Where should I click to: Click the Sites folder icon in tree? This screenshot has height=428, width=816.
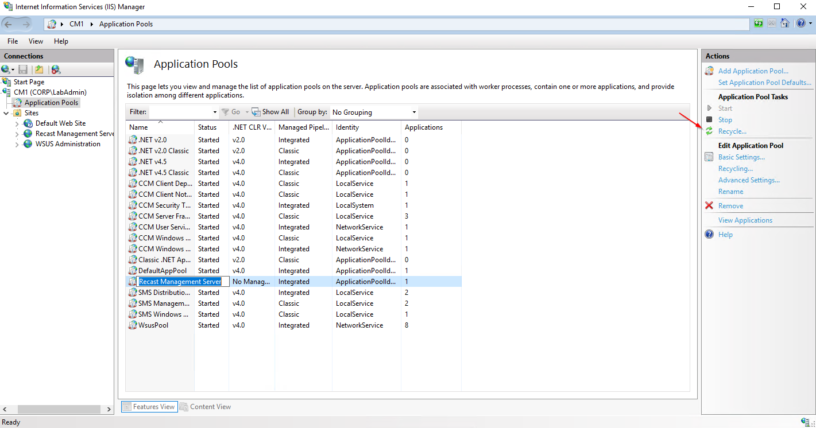tap(17, 113)
